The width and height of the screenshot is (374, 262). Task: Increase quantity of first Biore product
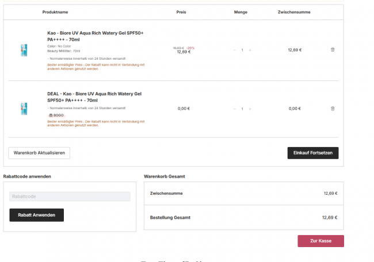[250, 50]
